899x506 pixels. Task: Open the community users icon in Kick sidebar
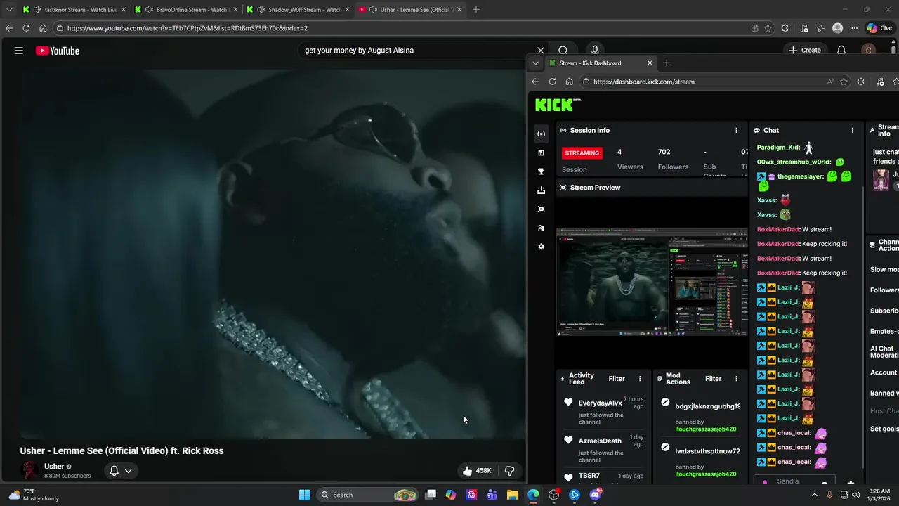pyautogui.click(x=541, y=228)
